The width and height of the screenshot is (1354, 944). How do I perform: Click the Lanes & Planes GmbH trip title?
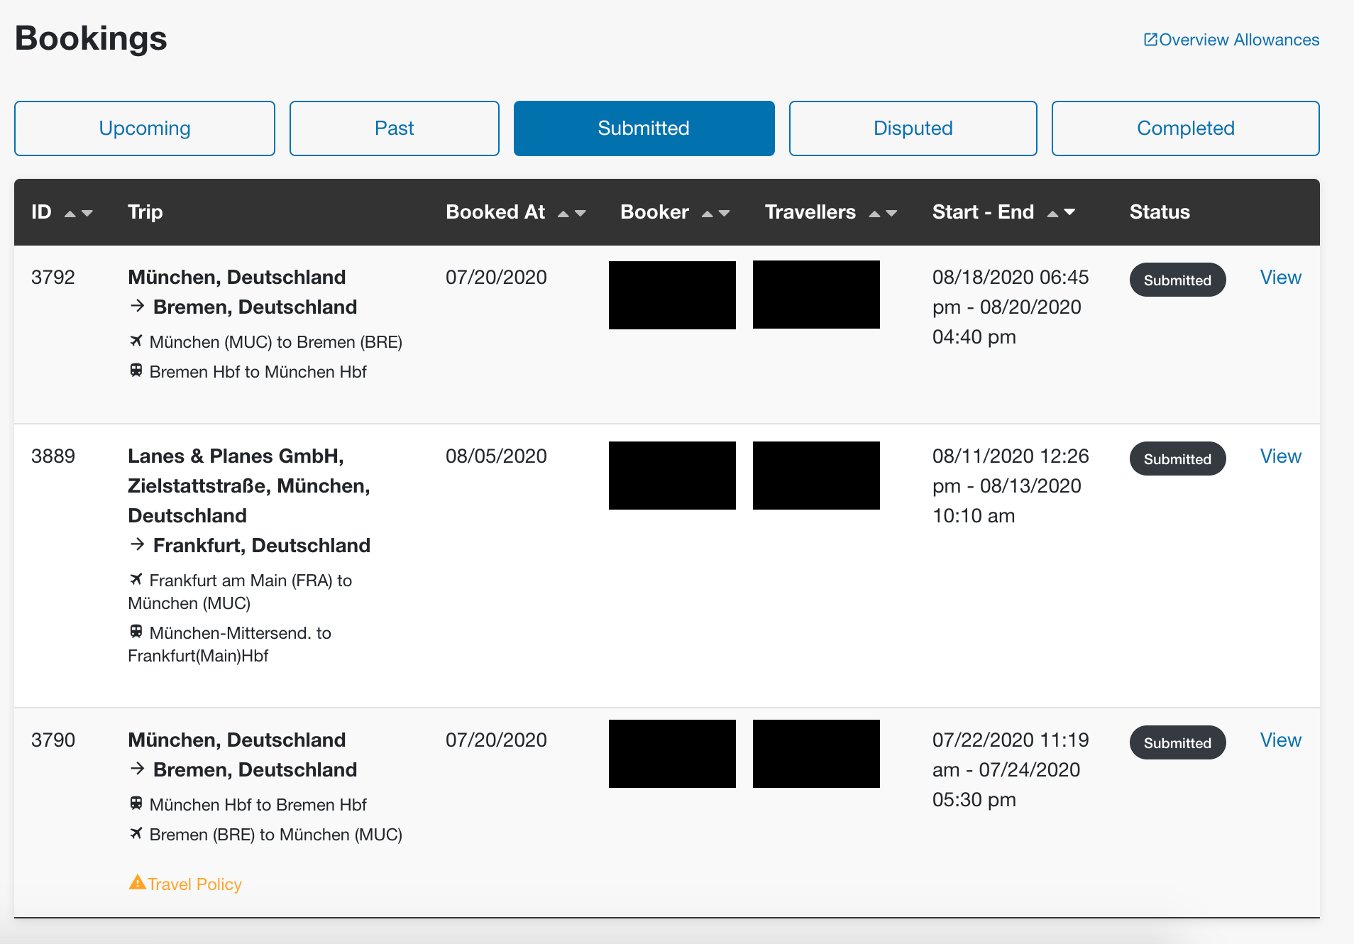[x=249, y=485]
